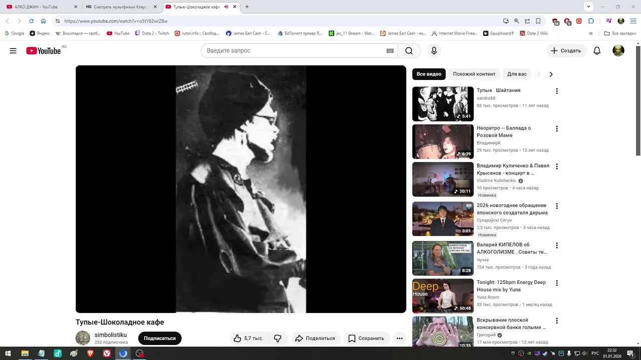Open a new browser tab
The image size is (641, 360).
coord(247,6)
